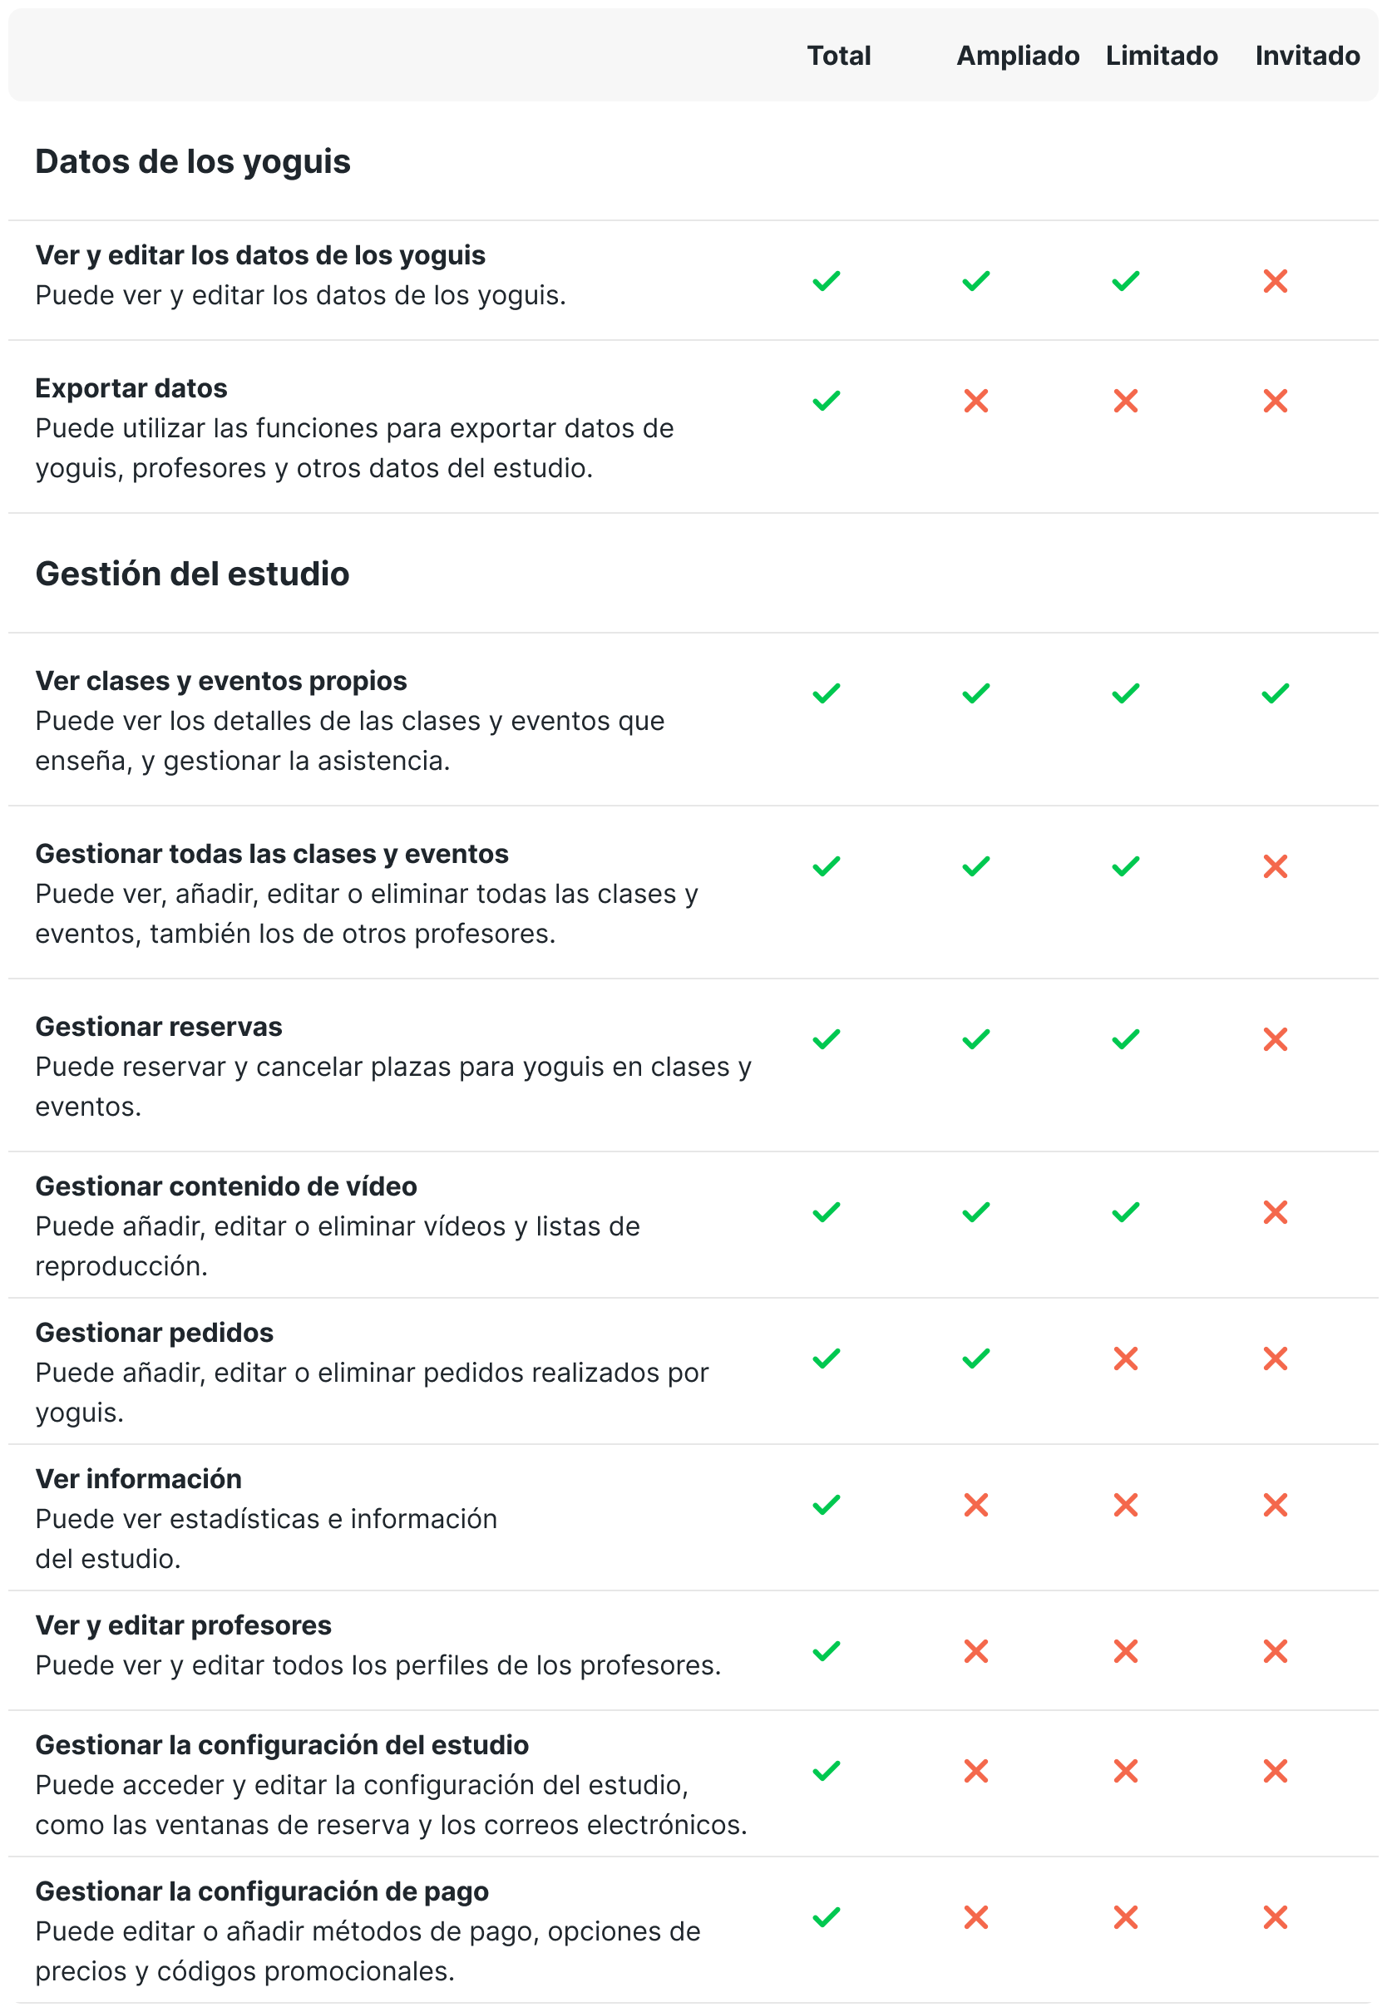The image size is (1387, 2012).
Task: Click green check under Total for Exportar datos
Action: [x=827, y=401]
